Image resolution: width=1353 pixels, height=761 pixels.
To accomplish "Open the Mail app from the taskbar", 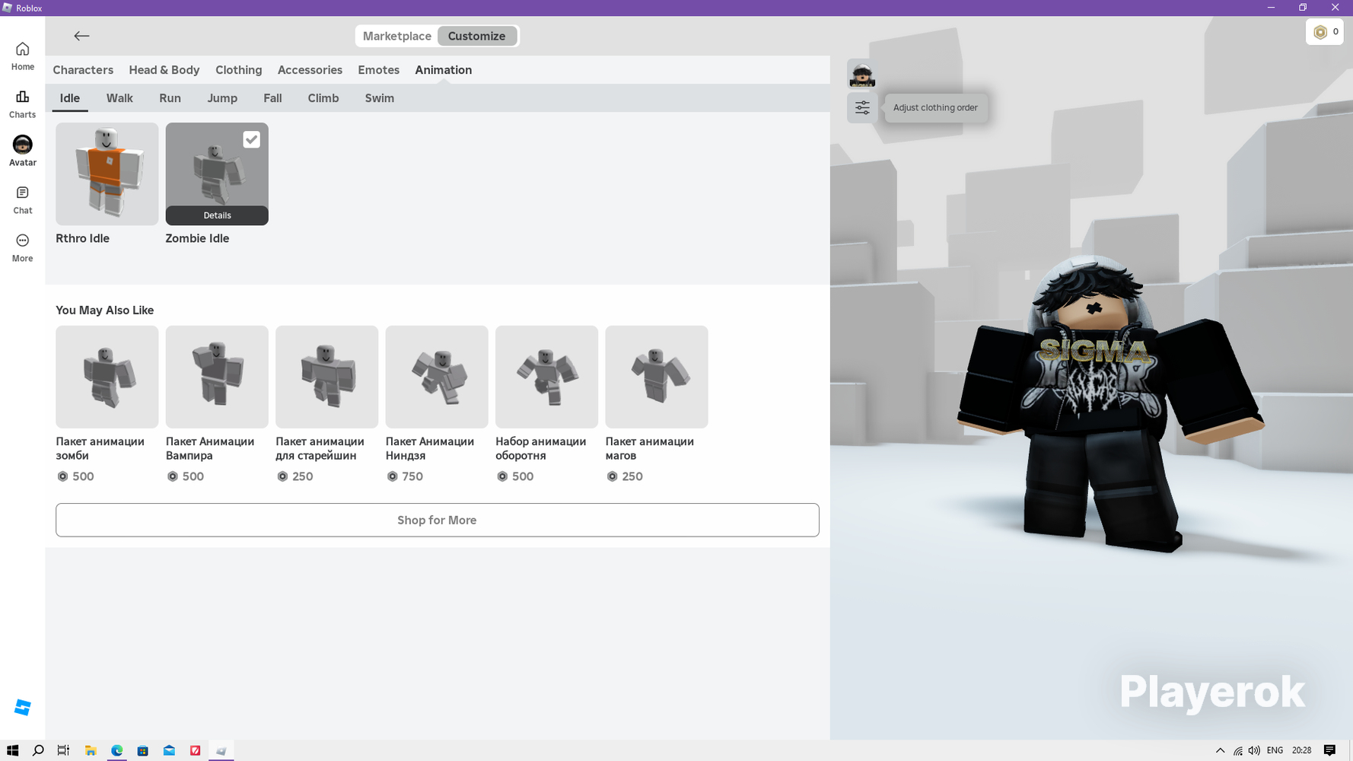I will pyautogui.click(x=169, y=750).
